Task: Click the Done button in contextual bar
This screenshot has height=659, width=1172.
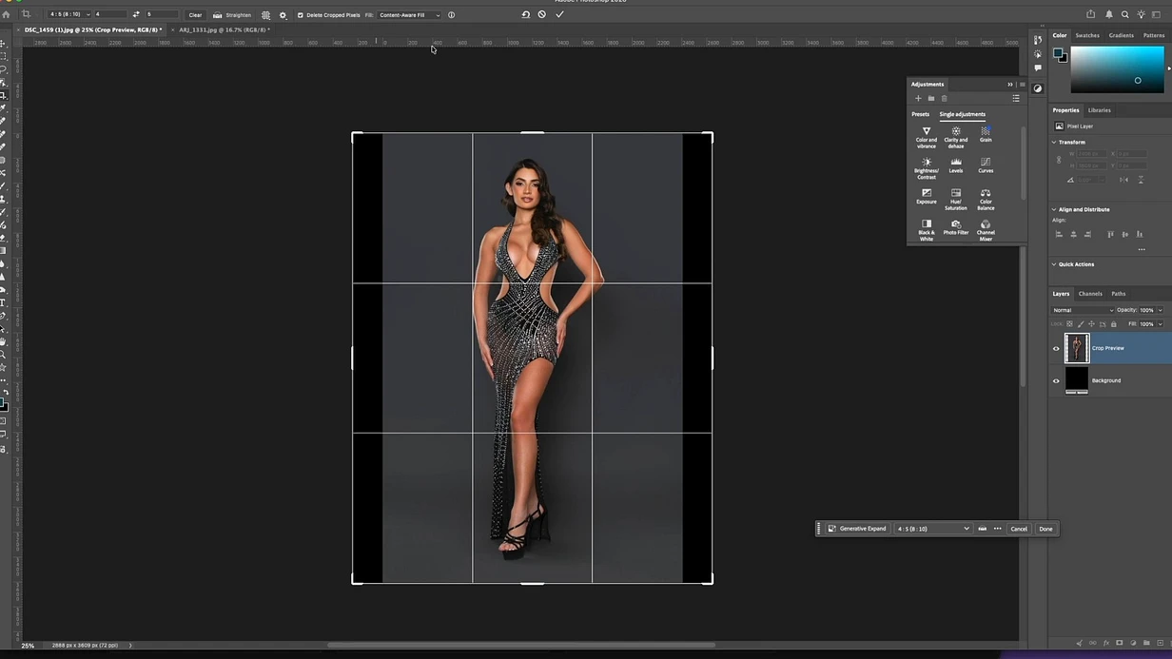Action: (1045, 529)
